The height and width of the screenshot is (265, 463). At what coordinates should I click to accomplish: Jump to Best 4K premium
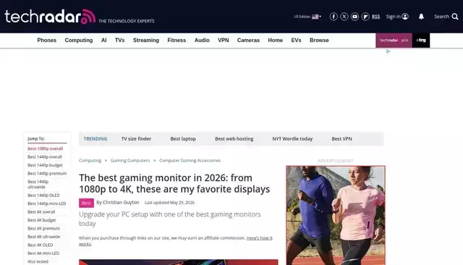click(43, 228)
